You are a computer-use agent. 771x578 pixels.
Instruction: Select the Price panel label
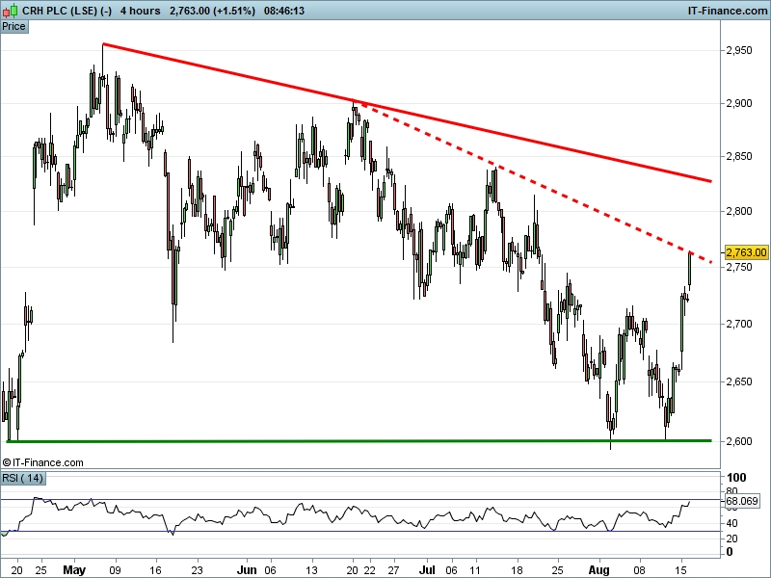[x=13, y=27]
